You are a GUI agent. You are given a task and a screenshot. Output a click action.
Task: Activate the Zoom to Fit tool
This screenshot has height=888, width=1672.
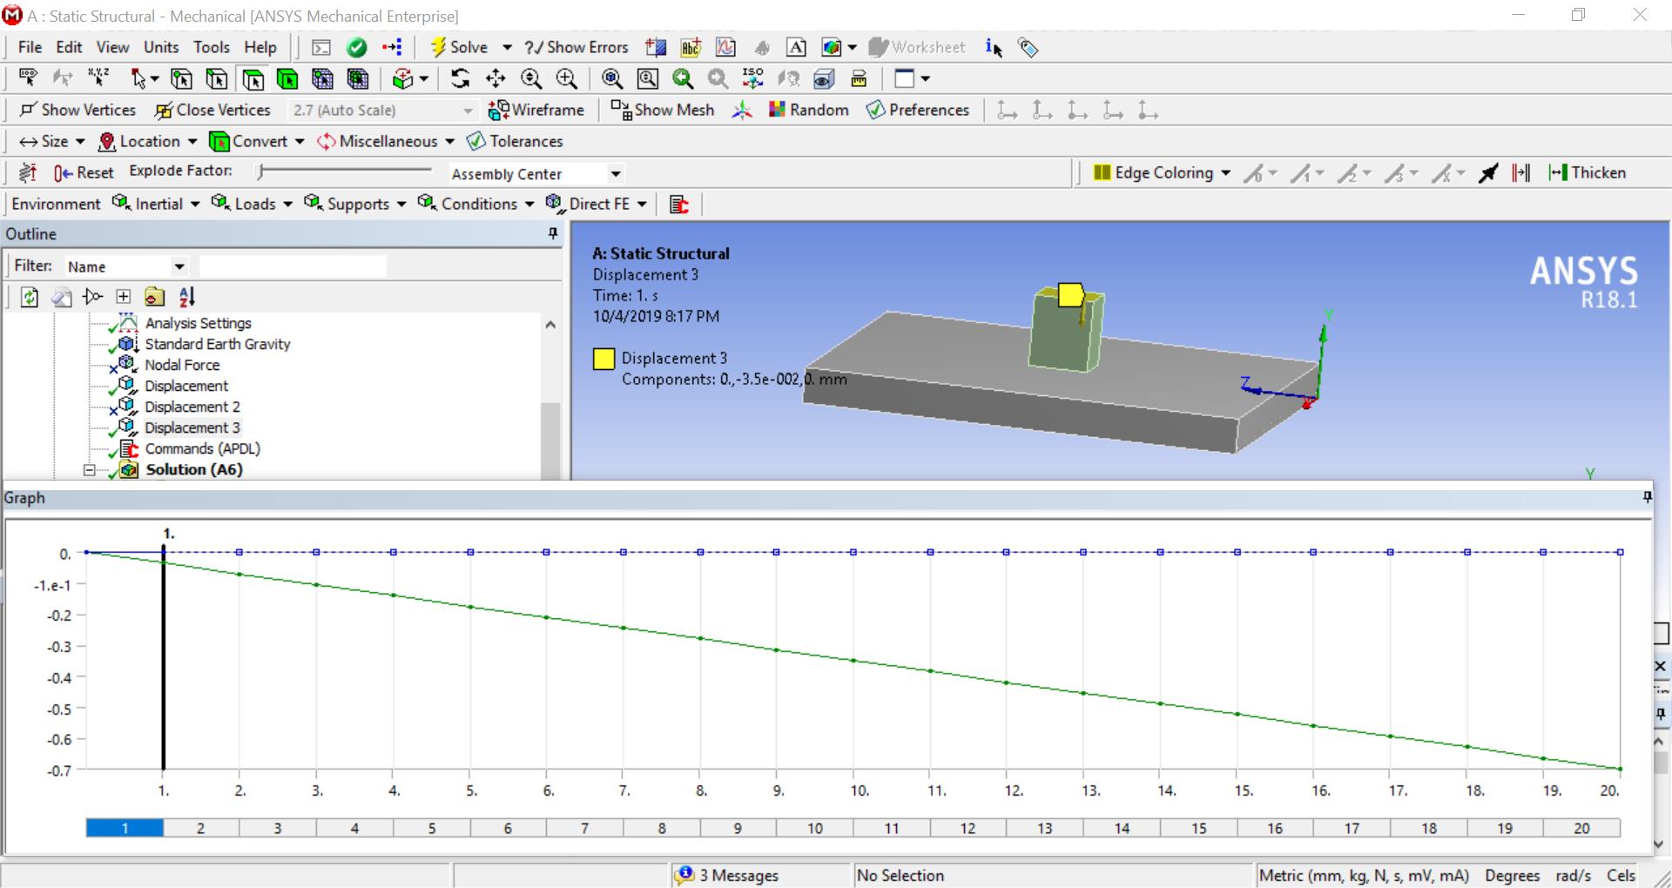pos(610,79)
